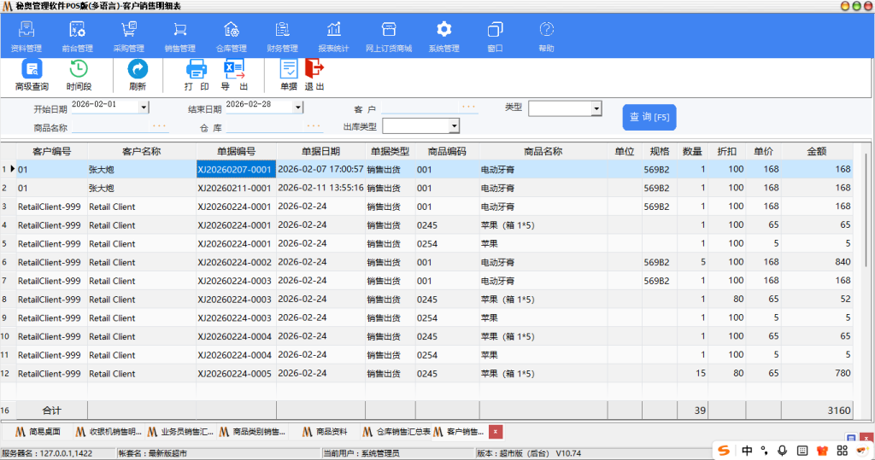Expand the 开始日期 start date dropdown
The width and height of the screenshot is (875, 460).
pos(144,108)
